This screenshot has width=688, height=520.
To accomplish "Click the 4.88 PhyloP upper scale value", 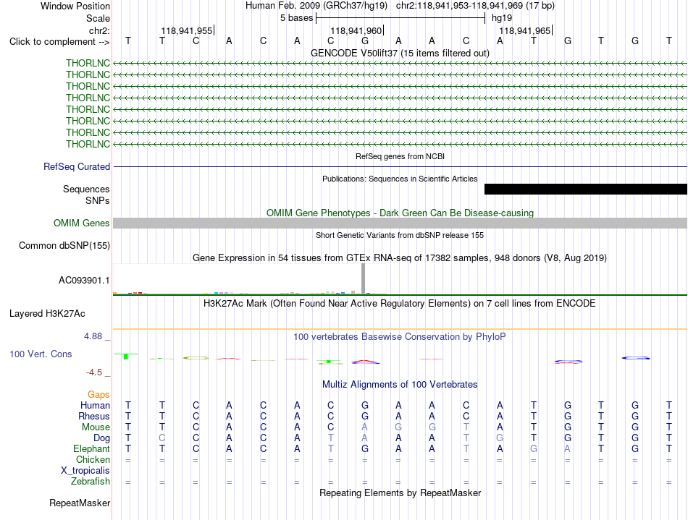I will [93, 336].
